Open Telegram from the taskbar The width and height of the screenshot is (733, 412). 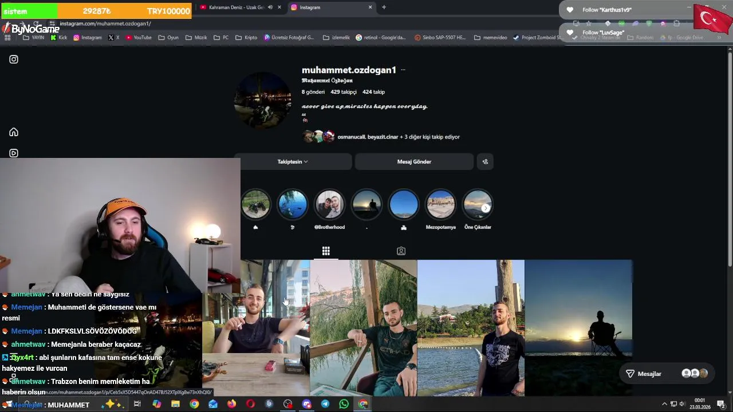click(x=325, y=404)
